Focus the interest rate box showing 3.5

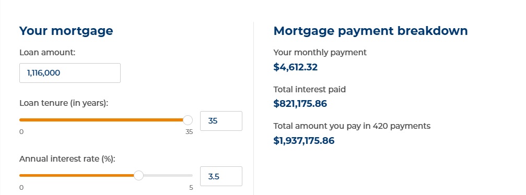pyautogui.click(x=221, y=176)
